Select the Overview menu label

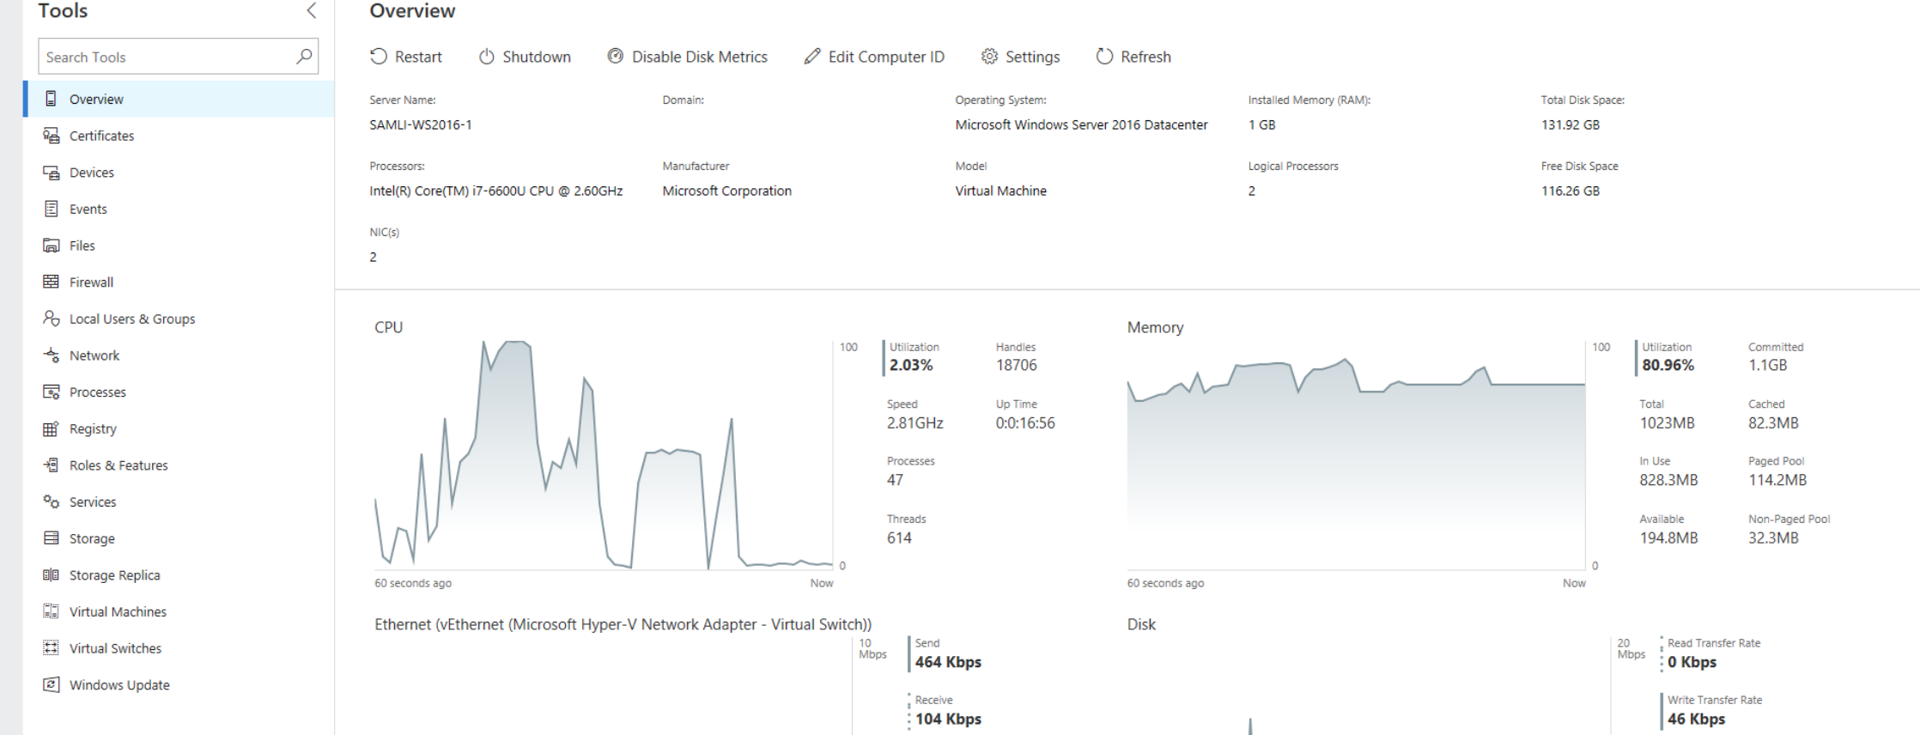96,99
